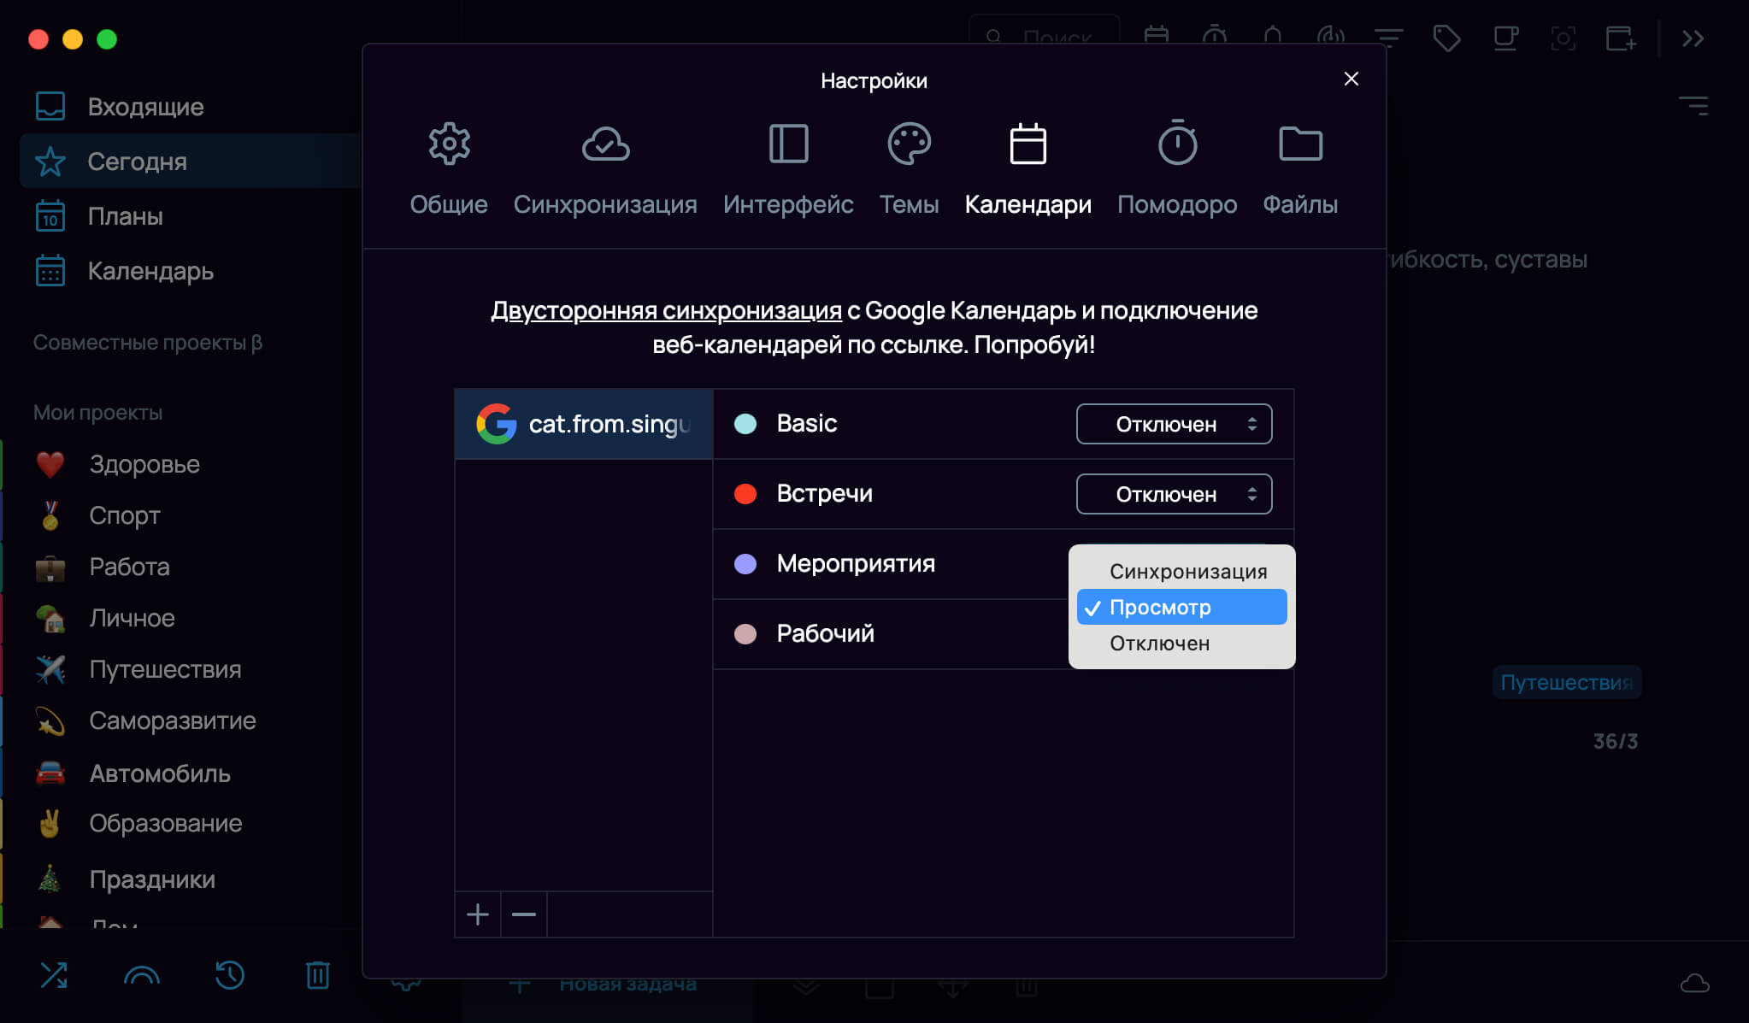Open the Общие settings tab

[x=449, y=168]
